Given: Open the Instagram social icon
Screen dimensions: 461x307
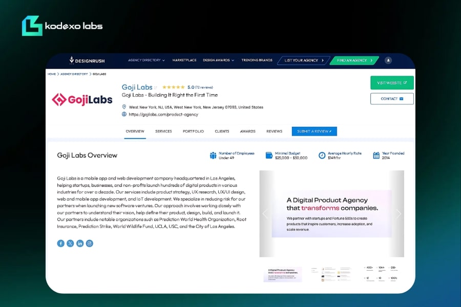Looking at the screenshot, I should (x=89, y=243).
